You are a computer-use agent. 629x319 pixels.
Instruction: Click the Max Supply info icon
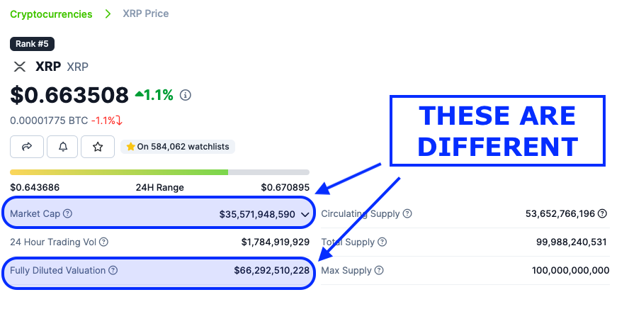pyautogui.click(x=379, y=270)
